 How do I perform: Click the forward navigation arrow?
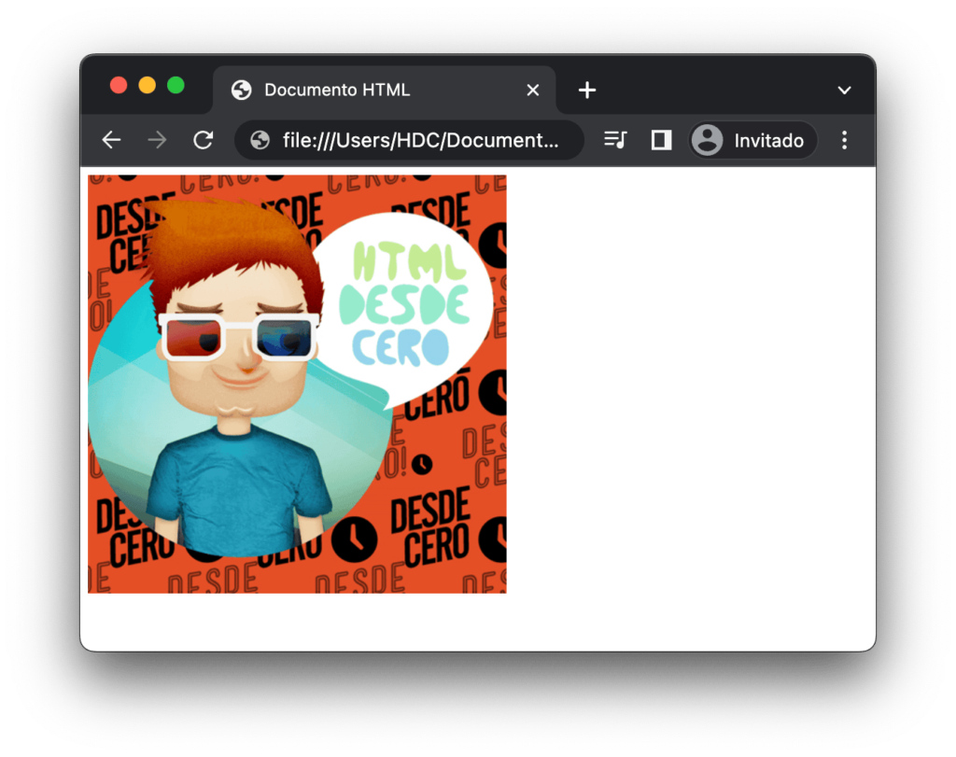(x=157, y=140)
